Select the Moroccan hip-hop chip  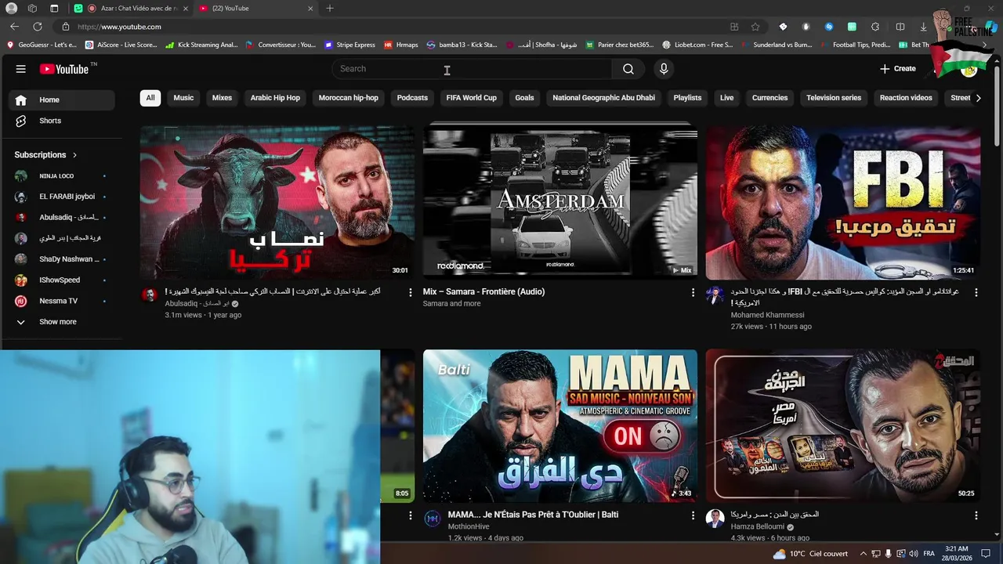pyautogui.click(x=349, y=98)
